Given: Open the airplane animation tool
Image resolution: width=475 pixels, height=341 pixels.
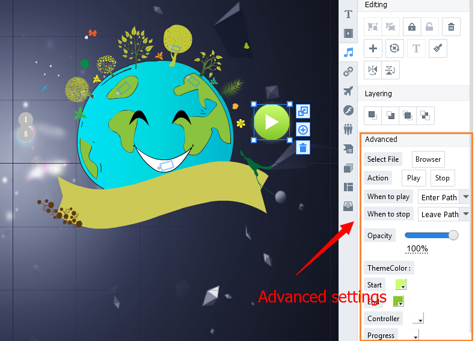Looking at the screenshot, I should (348, 91).
